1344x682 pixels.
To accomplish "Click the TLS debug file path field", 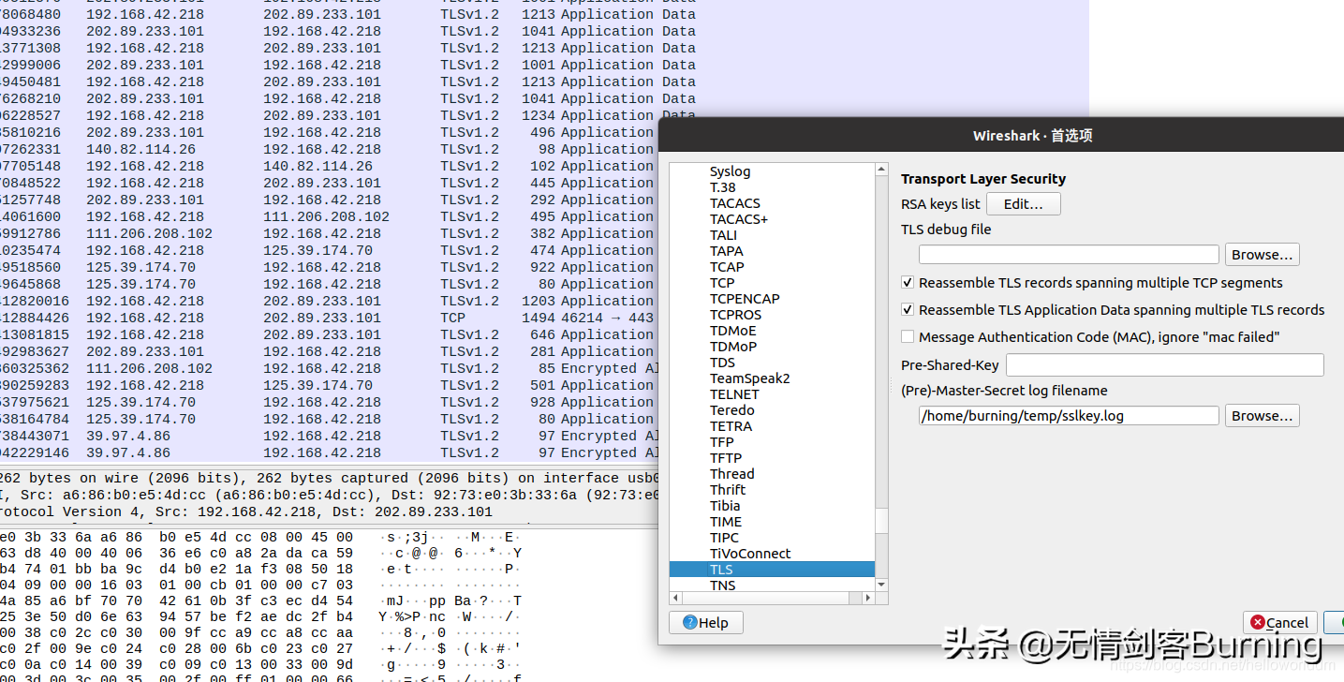I will coord(1069,255).
